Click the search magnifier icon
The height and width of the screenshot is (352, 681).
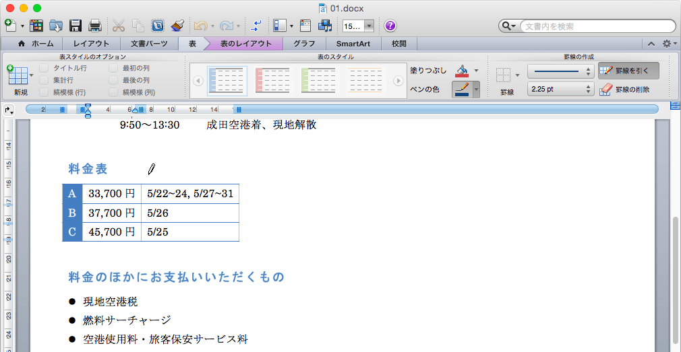506,26
